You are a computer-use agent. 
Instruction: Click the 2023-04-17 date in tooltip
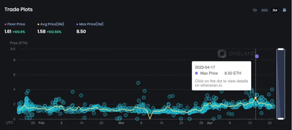pyautogui.click(x=205, y=67)
